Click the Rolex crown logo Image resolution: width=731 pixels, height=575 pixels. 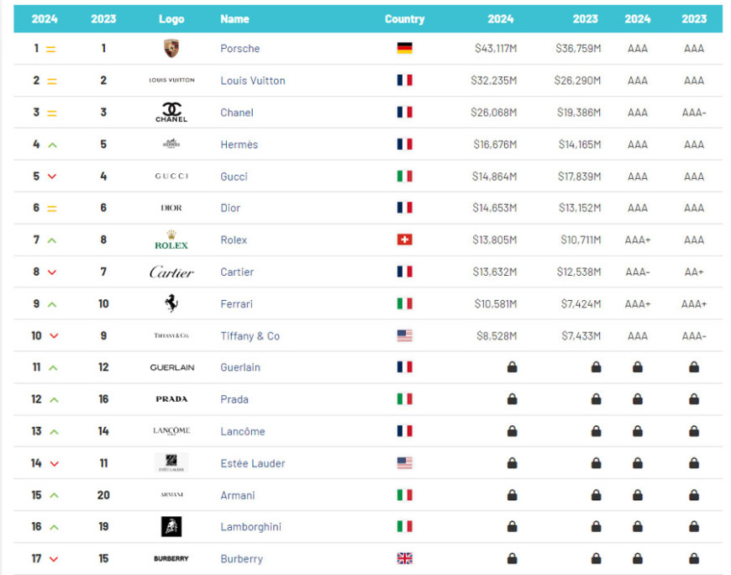click(x=171, y=240)
